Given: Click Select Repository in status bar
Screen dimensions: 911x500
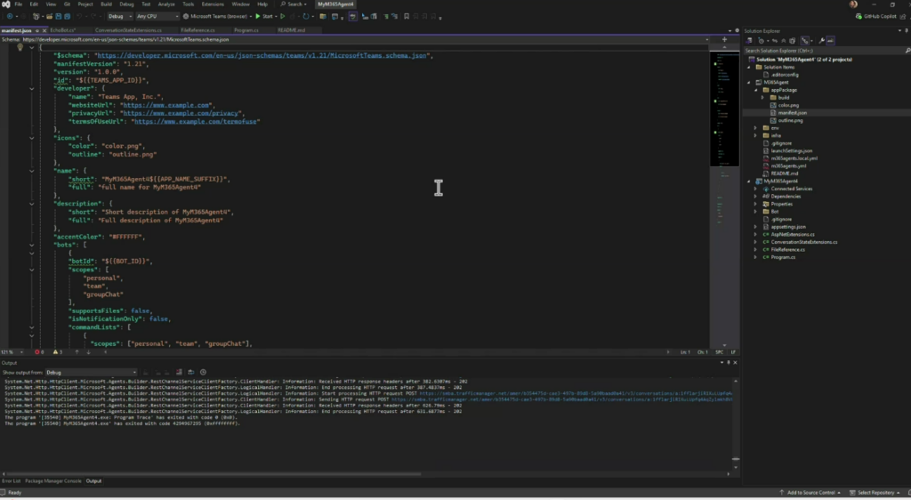Looking at the screenshot, I should 875,493.
